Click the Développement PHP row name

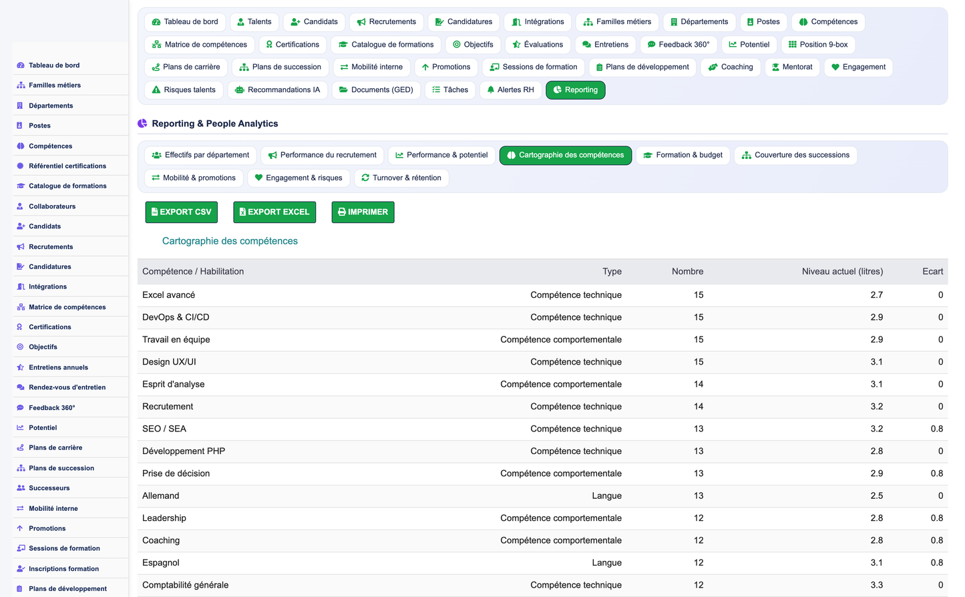pos(184,451)
